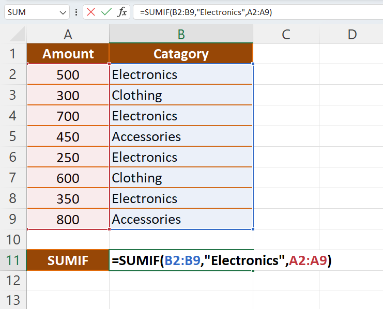Image resolution: width=383 pixels, height=309 pixels.
Task: Click the Clothing cell in row 3
Action: [181, 95]
